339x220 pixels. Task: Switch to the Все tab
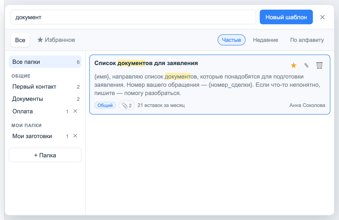20,40
